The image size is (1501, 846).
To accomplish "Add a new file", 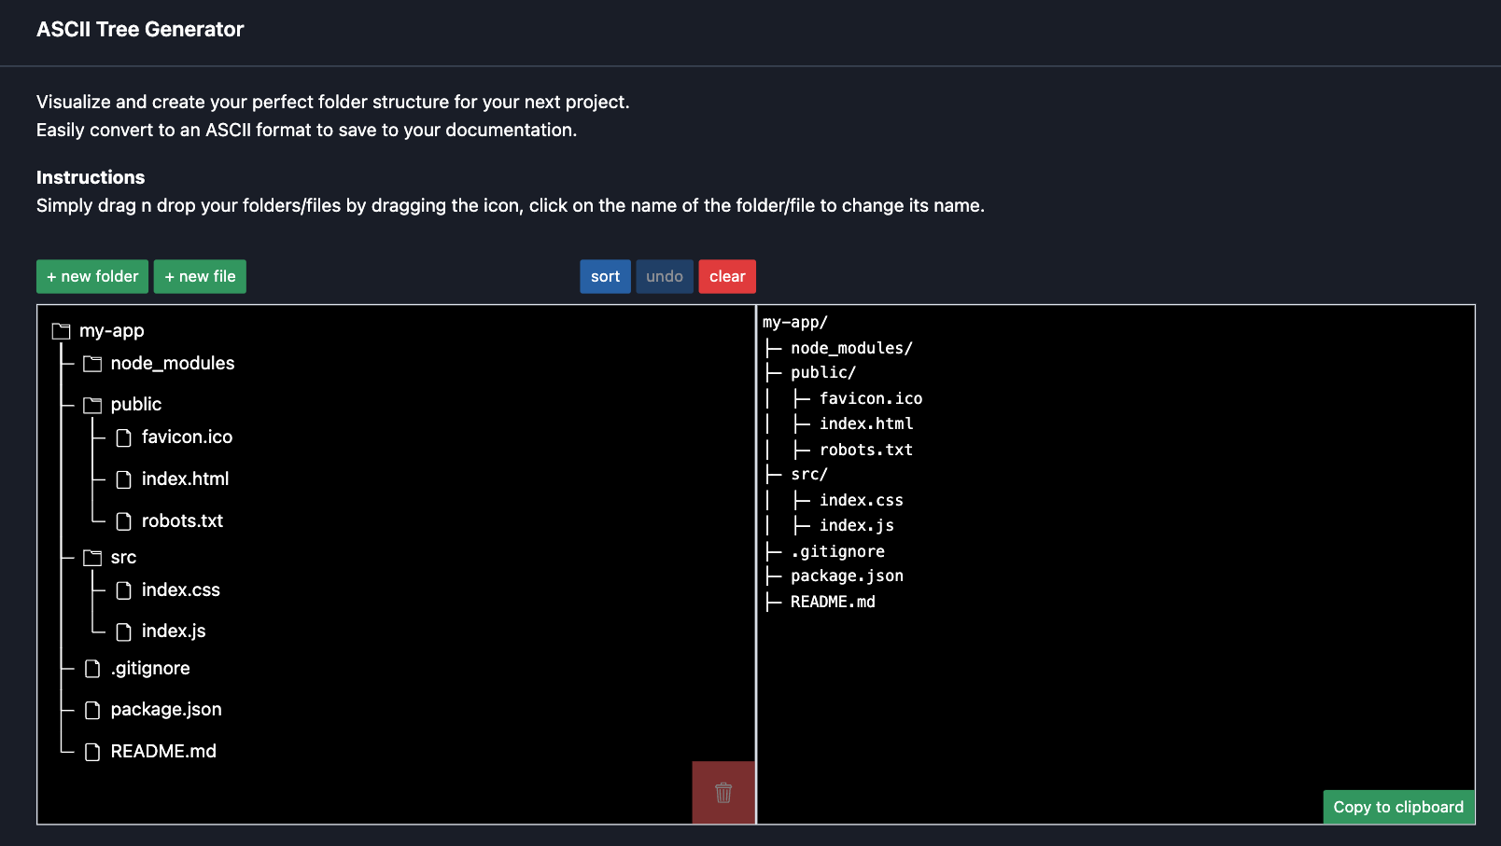I will (200, 276).
